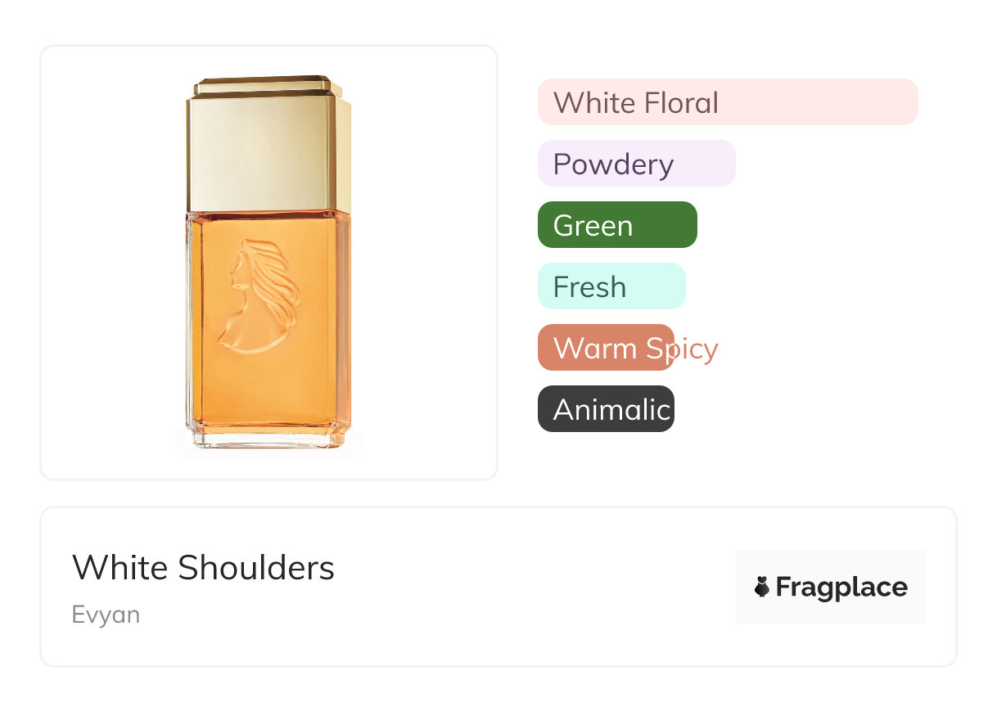This screenshot has height=707, width=997.
Task: Click the Fragplace perfume bottle logo icon
Action: 762,587
